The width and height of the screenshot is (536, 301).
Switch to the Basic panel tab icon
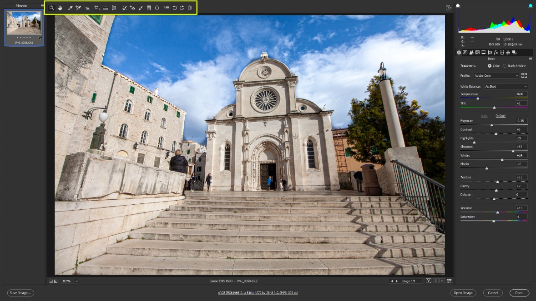459,53
